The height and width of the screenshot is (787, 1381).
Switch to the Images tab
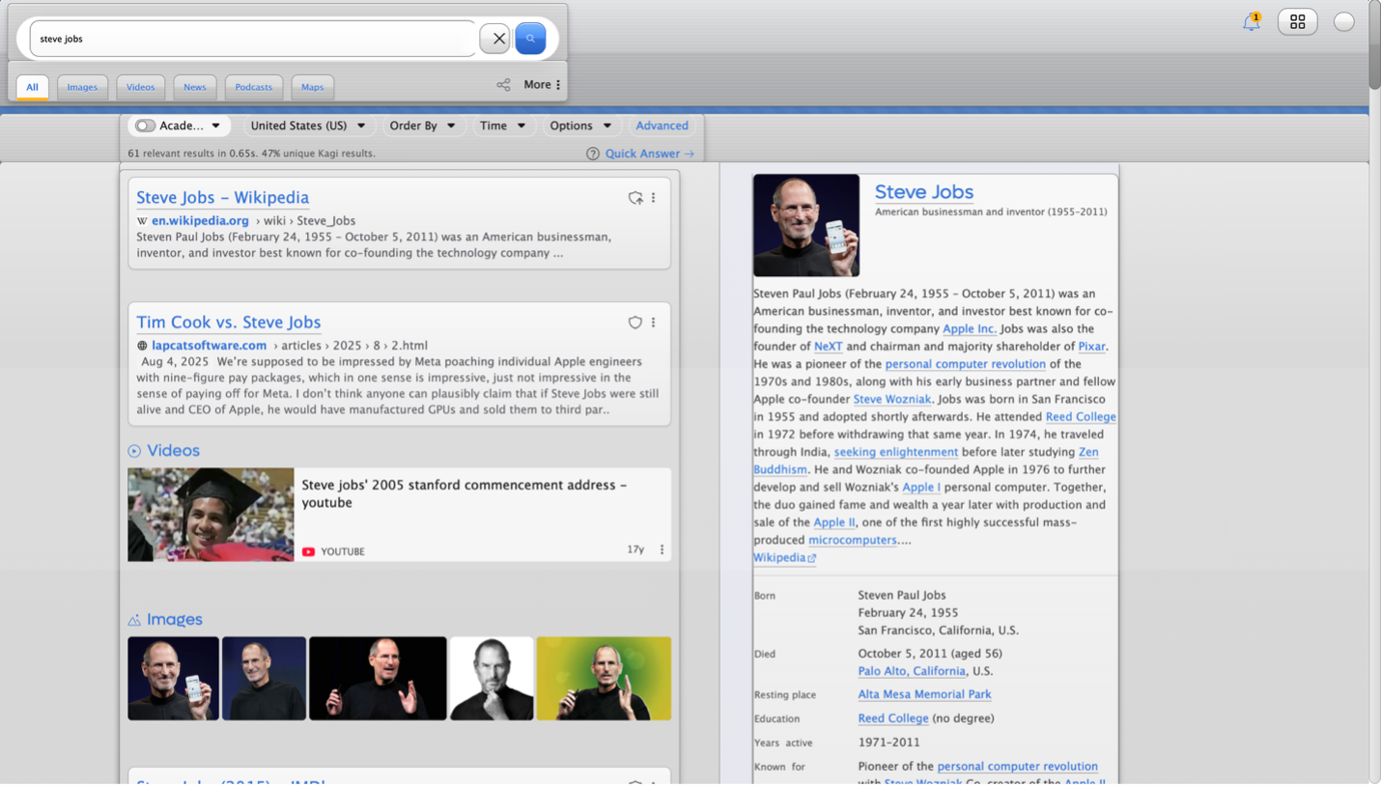tap(82, 87)
